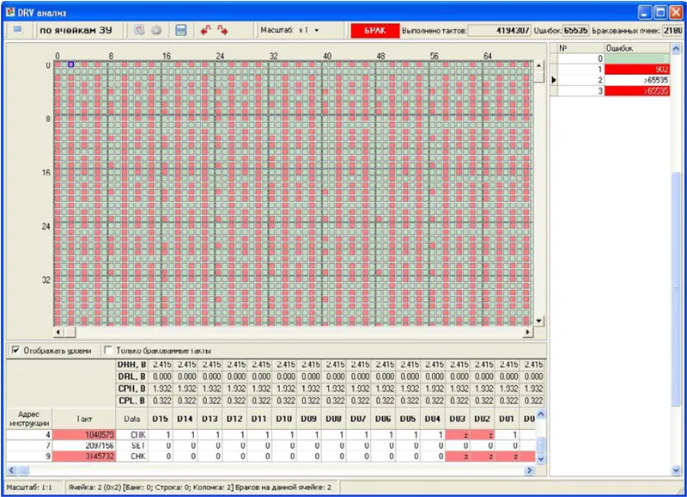Click the по ячейкам ЗУ mode button
Viewport: 687px width, 497px height.
(76, 30)
